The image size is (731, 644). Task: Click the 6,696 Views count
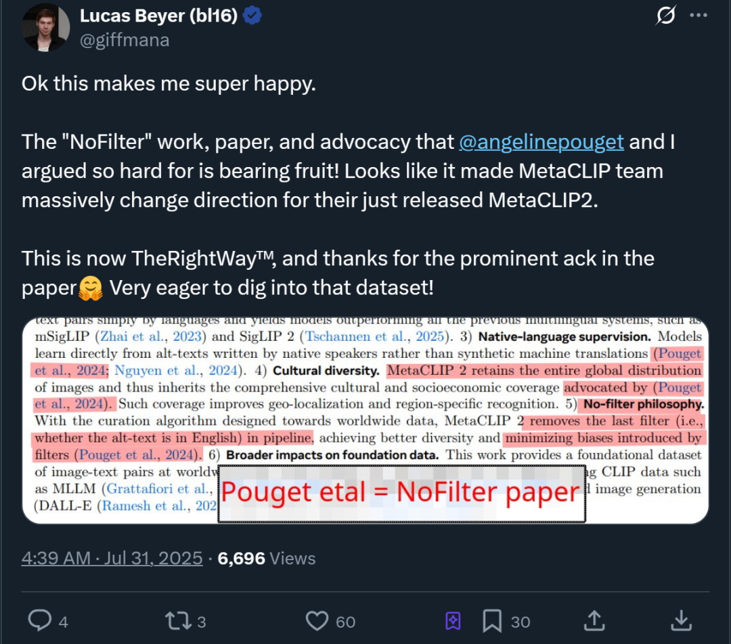tap(267, 558)
